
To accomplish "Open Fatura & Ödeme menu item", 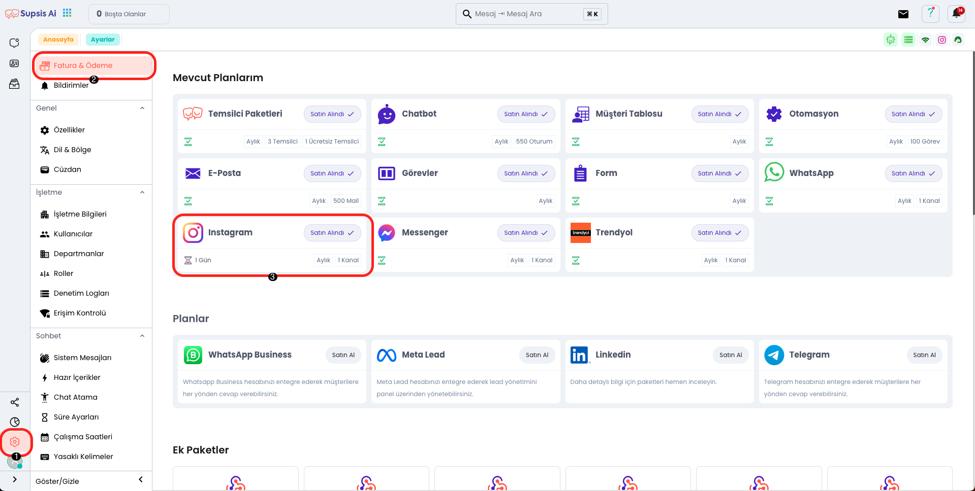I will pyautogui.click(x=94, y=65).
